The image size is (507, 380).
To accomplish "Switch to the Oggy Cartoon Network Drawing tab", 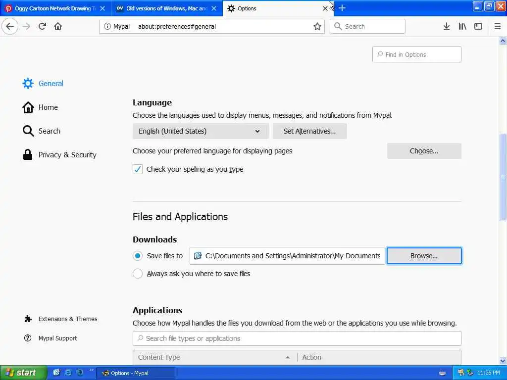I will click(55, 8).
